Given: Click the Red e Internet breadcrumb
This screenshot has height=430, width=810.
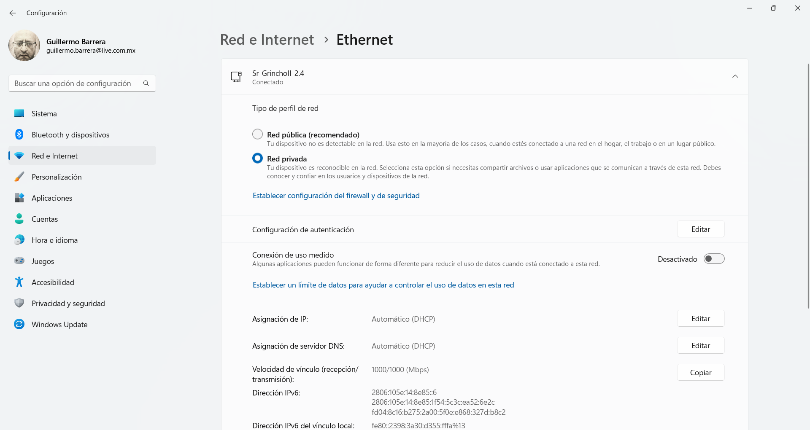Looking at the screenshot, I should coord(267,40).
